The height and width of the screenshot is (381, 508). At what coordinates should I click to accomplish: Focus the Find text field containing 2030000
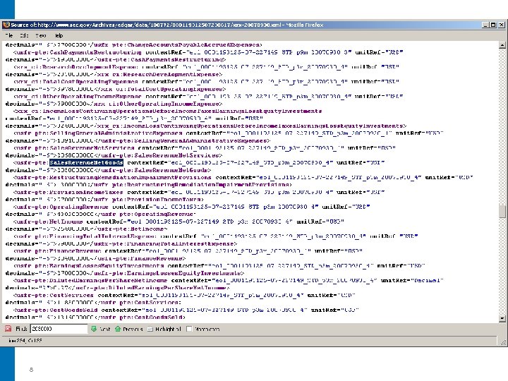pos(59,329)
